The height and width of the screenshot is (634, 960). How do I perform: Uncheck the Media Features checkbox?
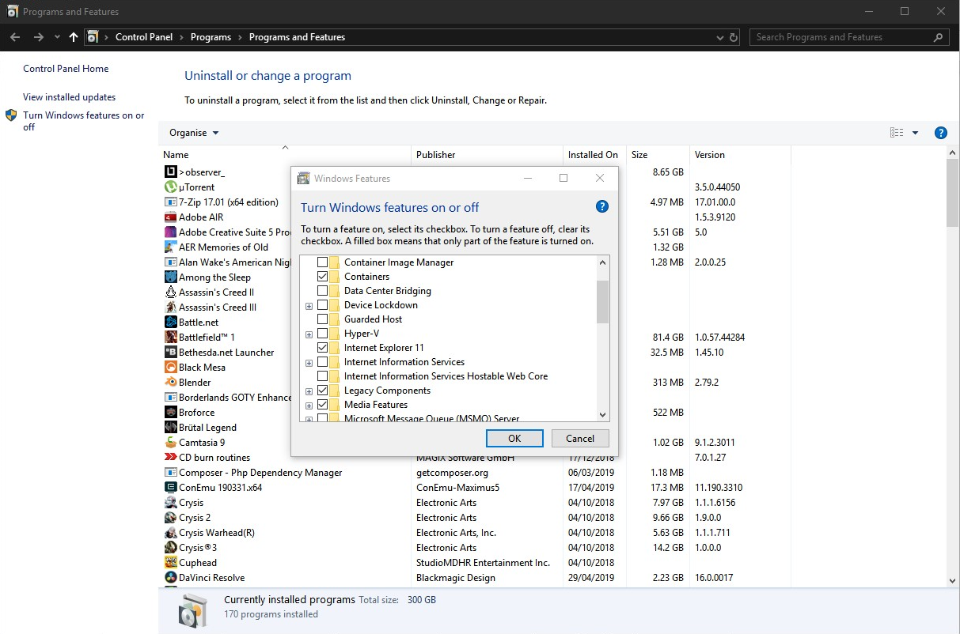pyautogui.click(x=322, y=404)
